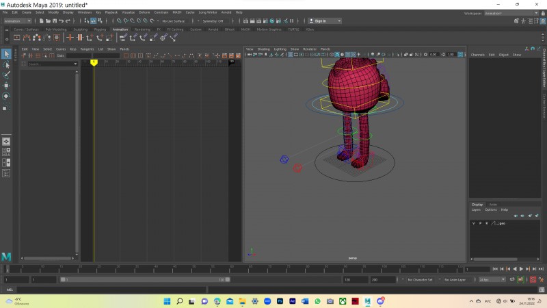Screen dimensions: 547x308
Task: Switch to the Rigging shelf tab
Action: click(100, 29)
